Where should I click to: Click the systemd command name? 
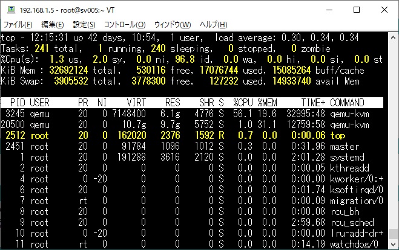click(347, 157)
